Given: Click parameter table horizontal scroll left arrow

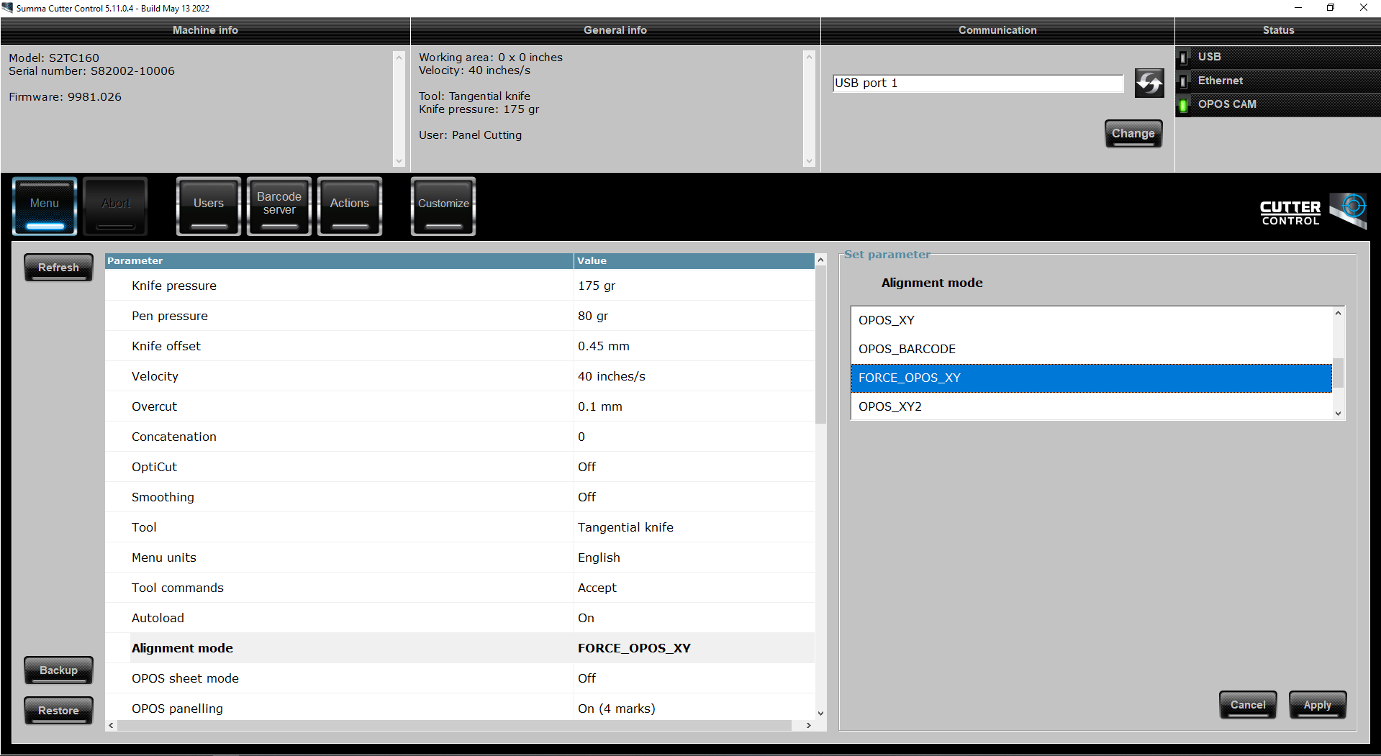Looking at the screenshot, I should click(111, 725).
